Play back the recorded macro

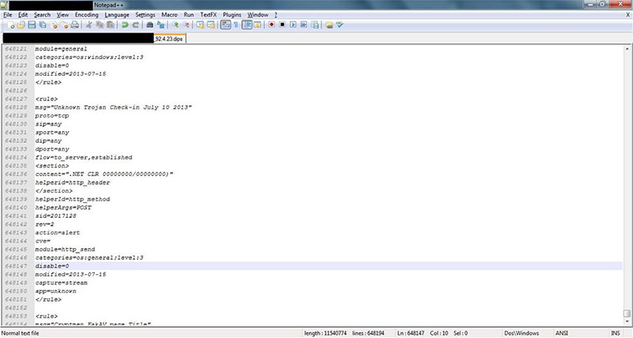pyautogui.click(x=293, y=25)
